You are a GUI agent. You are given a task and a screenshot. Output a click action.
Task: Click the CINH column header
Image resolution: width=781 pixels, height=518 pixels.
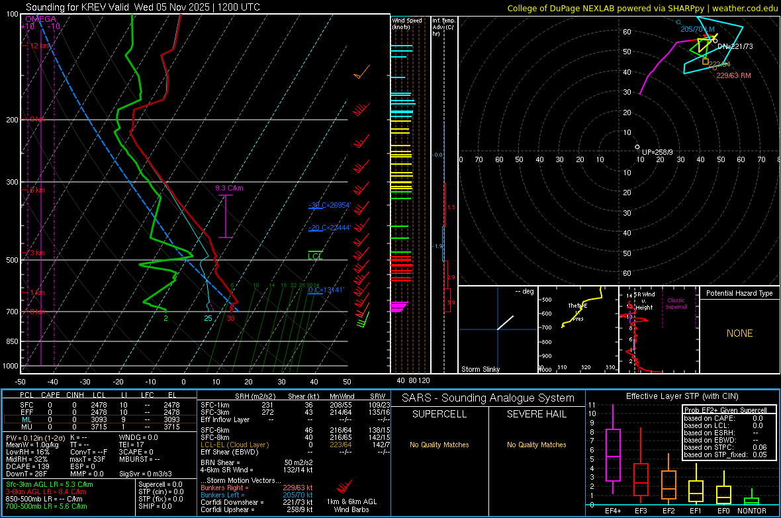(x=75, y=395)
